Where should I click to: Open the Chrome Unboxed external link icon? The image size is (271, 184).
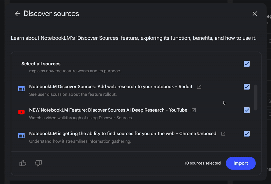click(223, 133)
